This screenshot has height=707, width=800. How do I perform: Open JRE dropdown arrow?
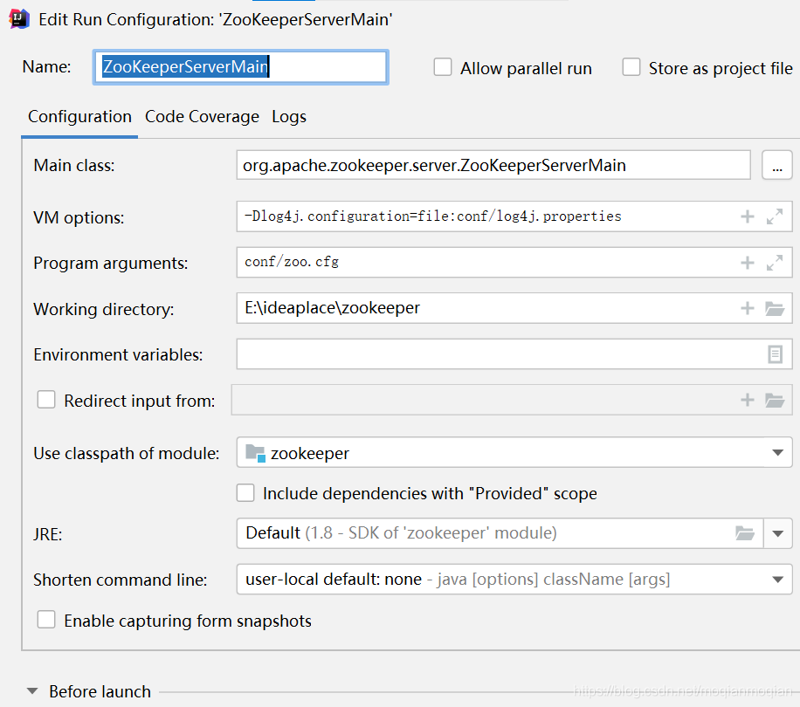click(x=777, y=533)
